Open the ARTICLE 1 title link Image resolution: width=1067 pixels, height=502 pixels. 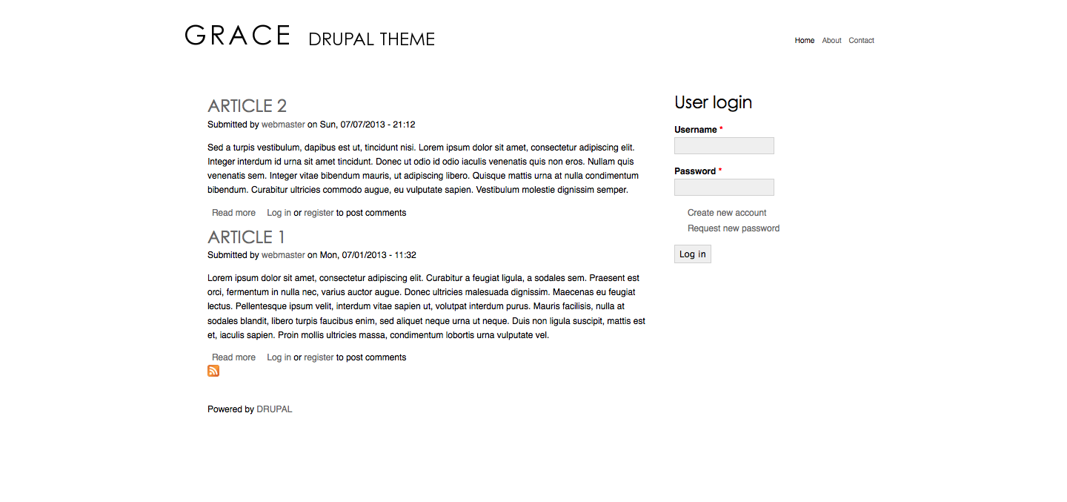point(246,237)
